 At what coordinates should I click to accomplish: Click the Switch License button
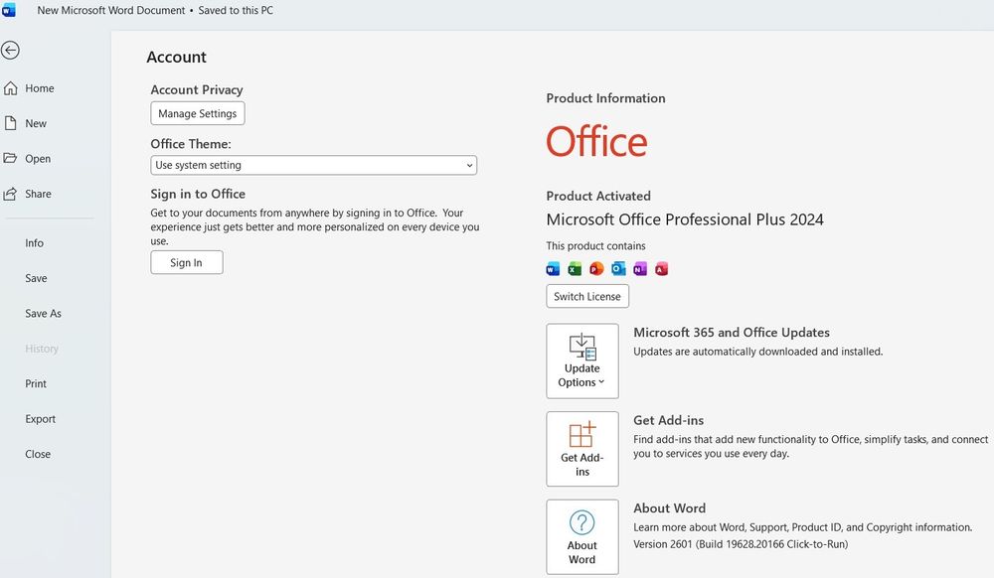click(x=587, y=297)
